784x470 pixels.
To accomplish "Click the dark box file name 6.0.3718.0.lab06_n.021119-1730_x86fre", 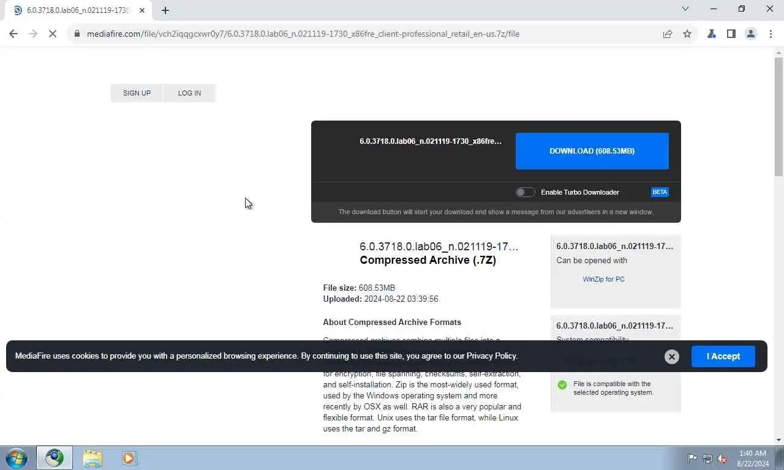I will tap(431, 141).
